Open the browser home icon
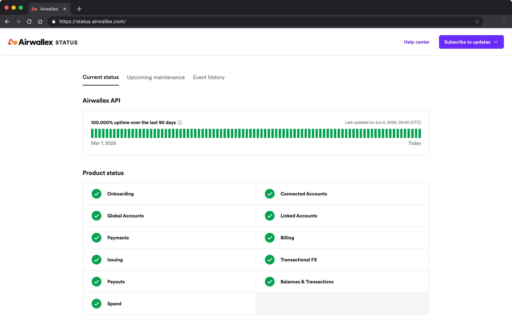The height and width of the screenshot is (320, 512). [40, 22]
